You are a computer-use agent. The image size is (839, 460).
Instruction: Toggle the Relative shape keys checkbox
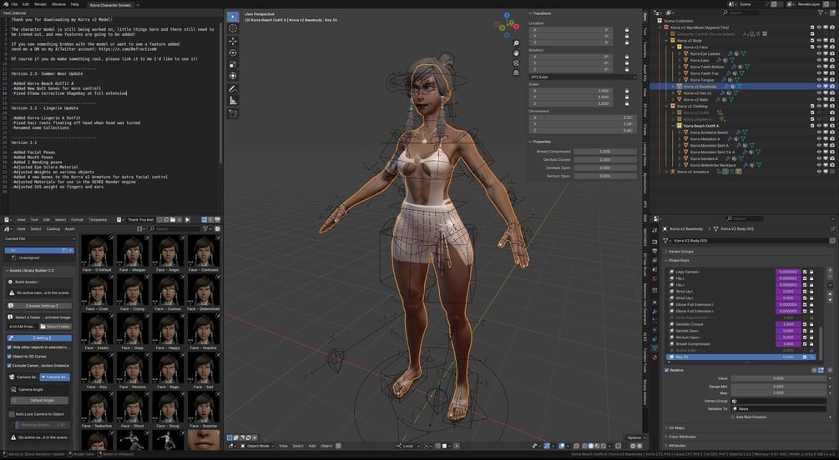coord(667,370)
